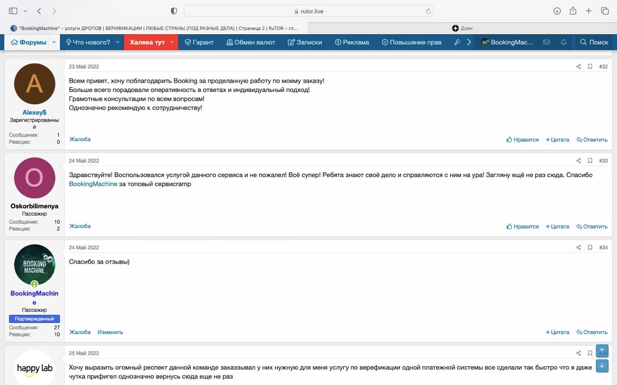Like Alexey$ post with Нравится
617x385 pixels.
click(x=523, y=140)
